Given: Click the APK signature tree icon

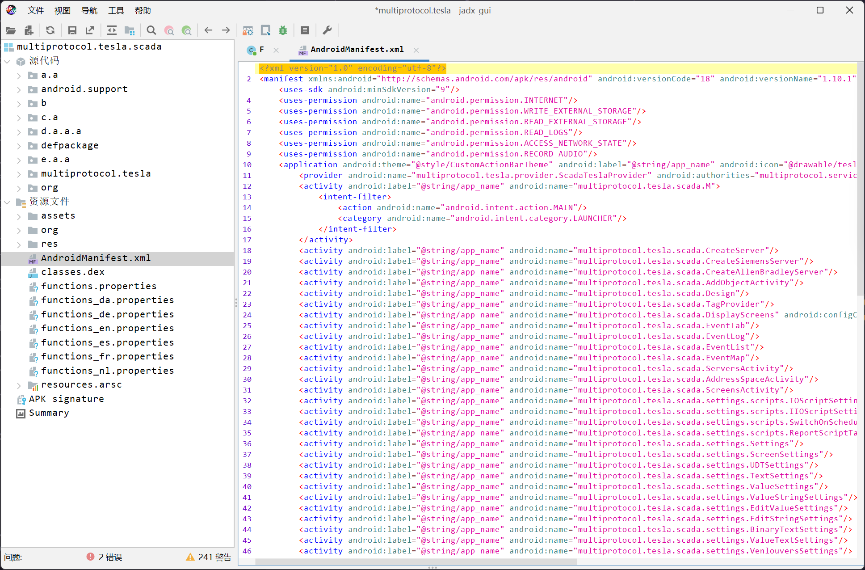Looking at the screenshot, I should pyautogui.click(x=21, y=399).
